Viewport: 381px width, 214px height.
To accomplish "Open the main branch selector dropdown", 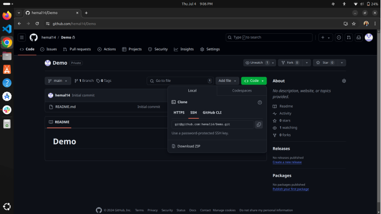I will pyautogui.click(x=58, y=81).
